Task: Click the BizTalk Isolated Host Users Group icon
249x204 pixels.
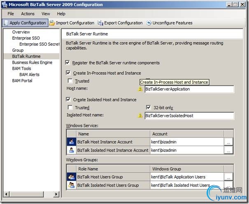Action: (72, 185)
